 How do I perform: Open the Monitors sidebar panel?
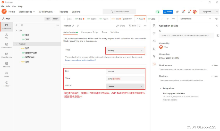pos(7,65)
